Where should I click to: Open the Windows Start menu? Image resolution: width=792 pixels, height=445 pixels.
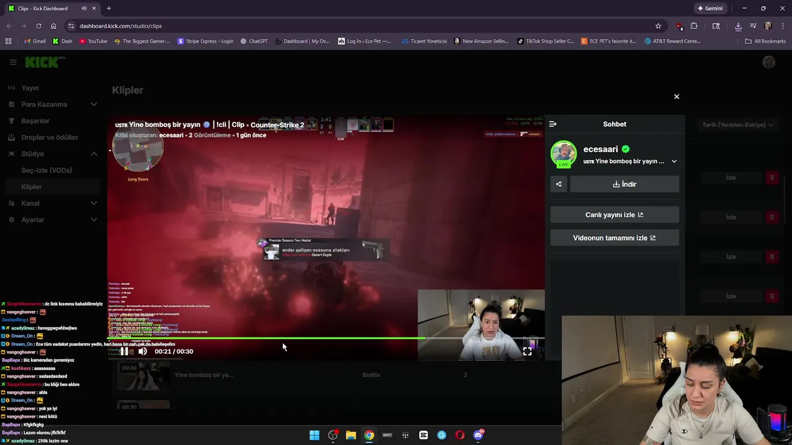click(314, 435)
